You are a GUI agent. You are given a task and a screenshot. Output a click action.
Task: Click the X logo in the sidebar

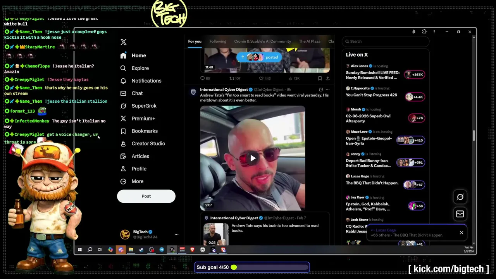(x=124, y=42)
